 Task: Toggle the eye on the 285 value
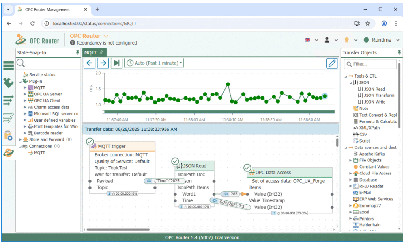[x=225, y=194]
